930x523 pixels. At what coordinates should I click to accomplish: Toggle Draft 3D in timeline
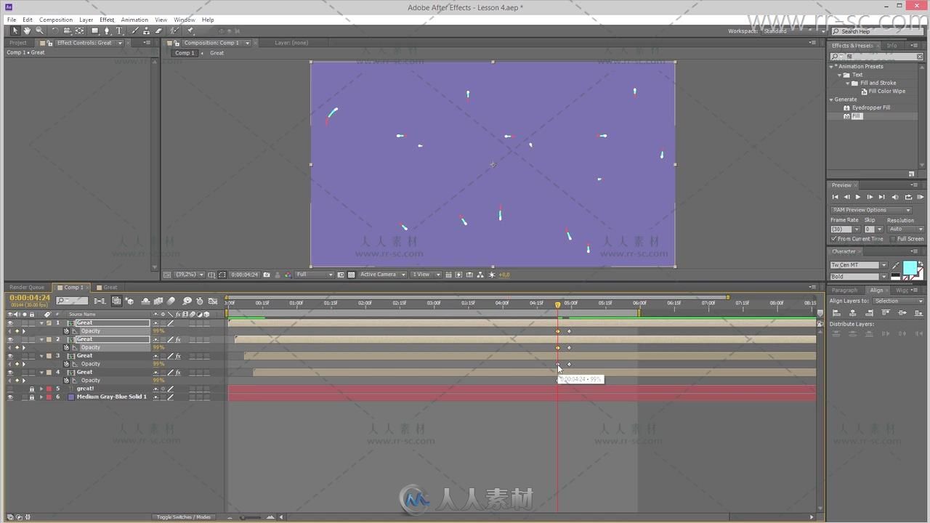129,301
